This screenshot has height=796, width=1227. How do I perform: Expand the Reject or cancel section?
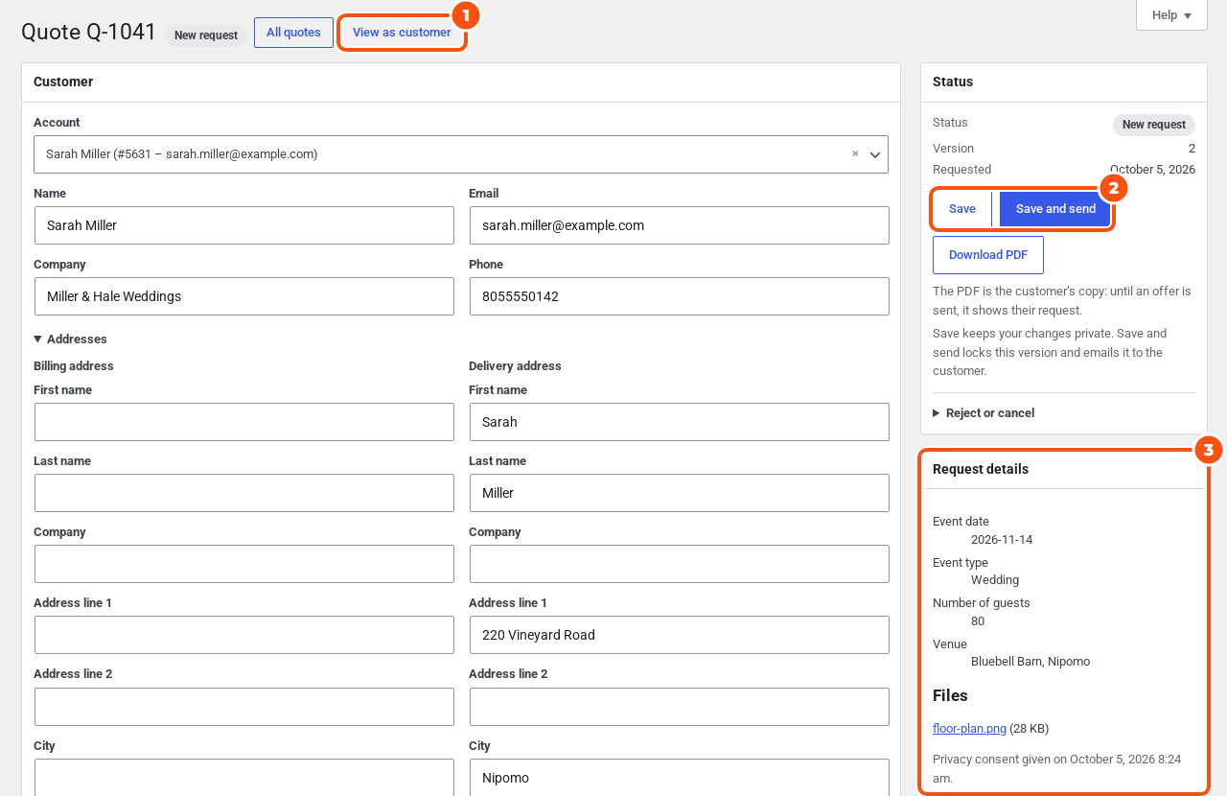point(984,413)
